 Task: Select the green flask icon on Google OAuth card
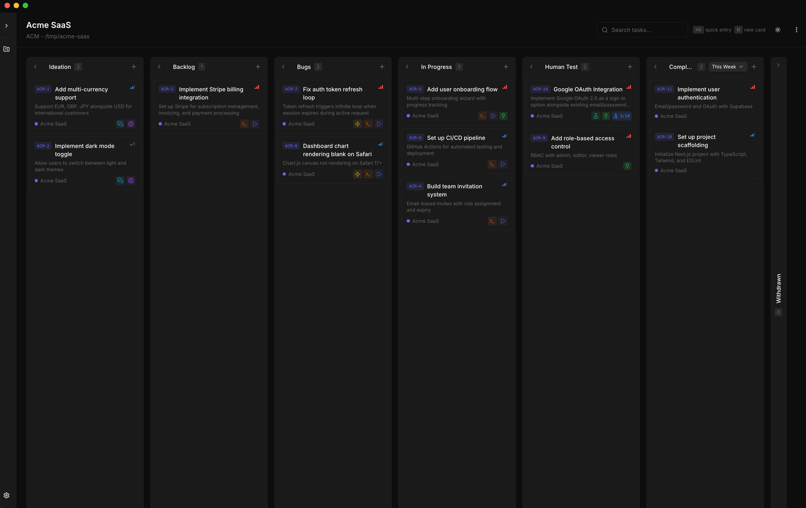(596, 116)
